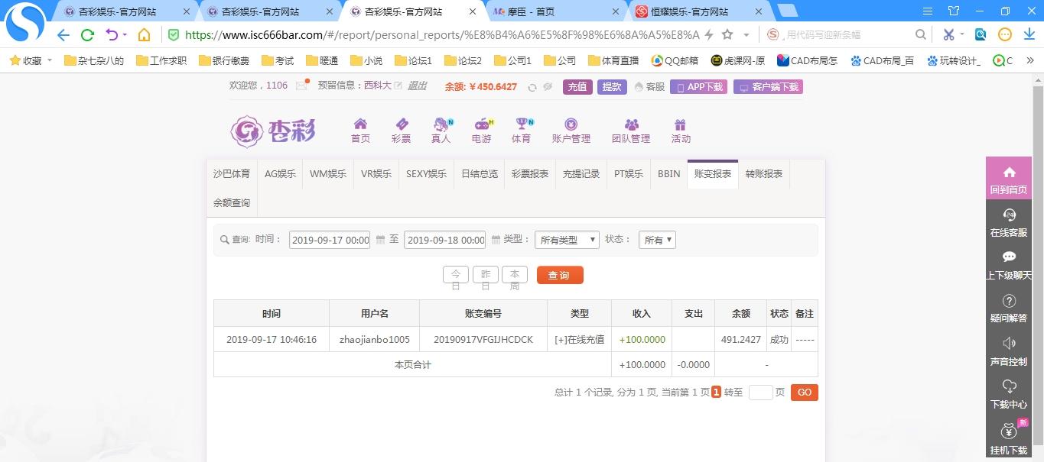Click the mail message envelope icon
This screenshot has height=462, width=1044.
pos(301,86)
